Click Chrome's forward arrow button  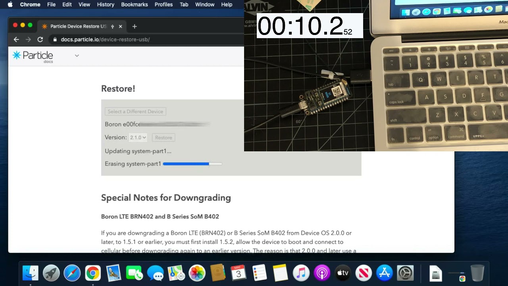coord(28,39)
